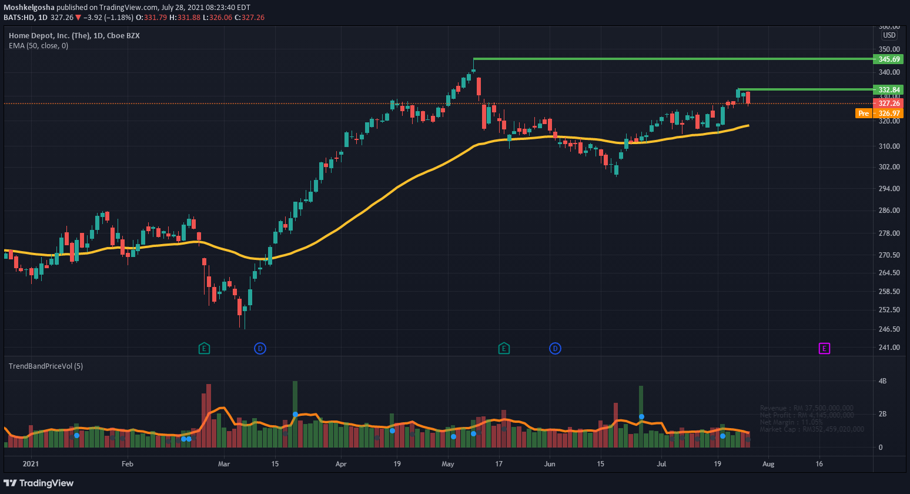Click the 4B volume axis label
Image resolution: width=910 pixels, height=494 pixels.
tap(883, 381)
